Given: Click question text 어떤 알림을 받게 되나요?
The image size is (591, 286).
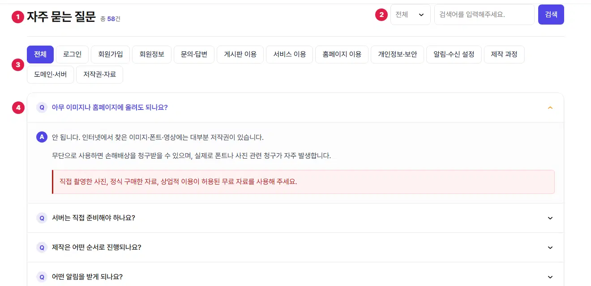Looking at the screenshot, I should coord(87,277).
